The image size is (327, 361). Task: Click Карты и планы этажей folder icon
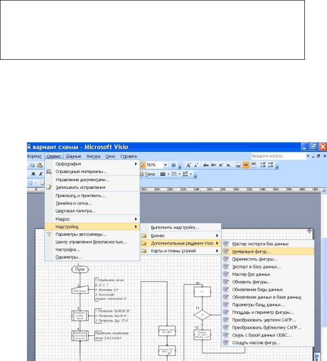[x=144, y=251]
